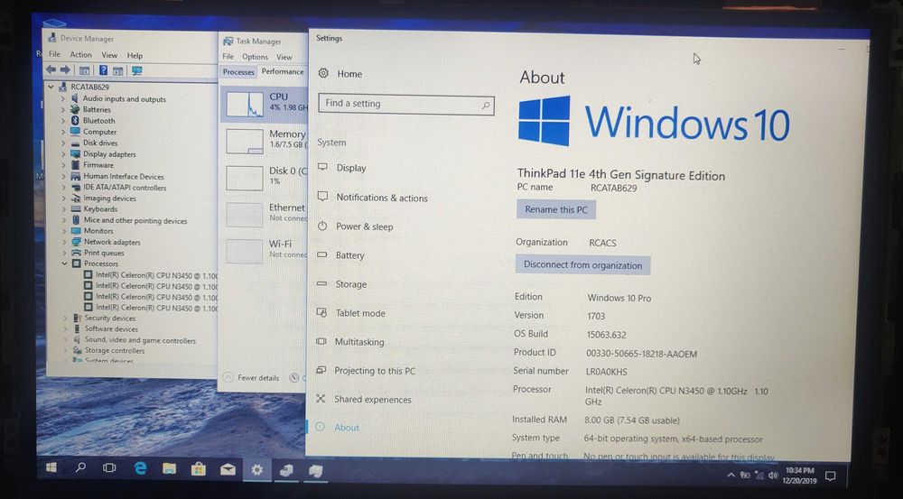Click the Back arrow in Device Manager toolbar
The image size is (903, 499).
(x=51, y=70)
